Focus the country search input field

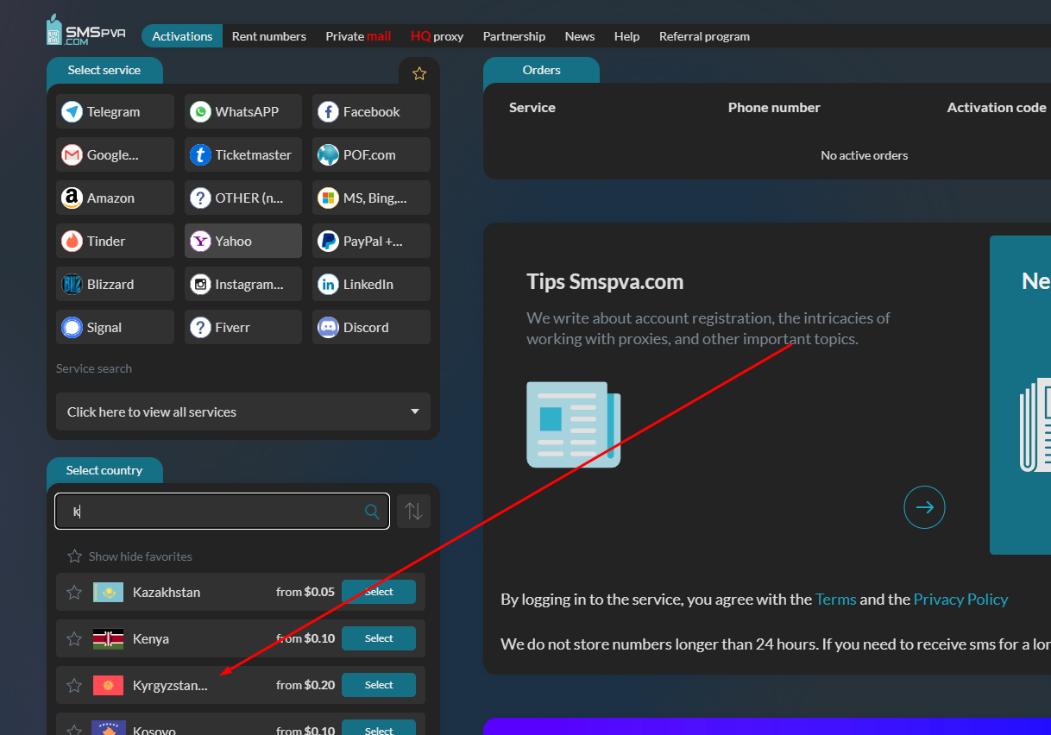coord(222,511)
